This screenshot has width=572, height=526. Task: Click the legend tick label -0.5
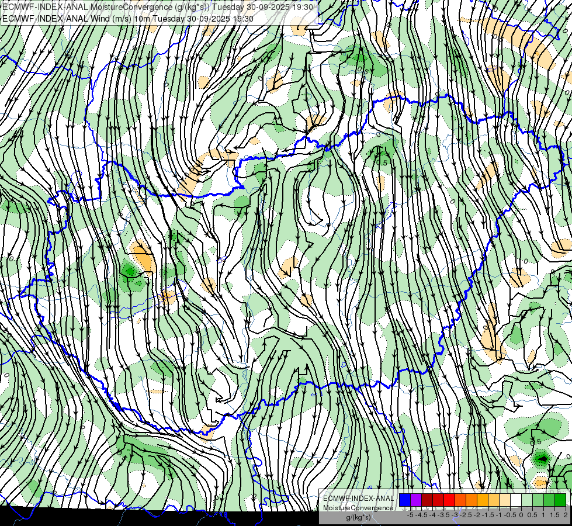pyautogui.click(x=510, y=515)
